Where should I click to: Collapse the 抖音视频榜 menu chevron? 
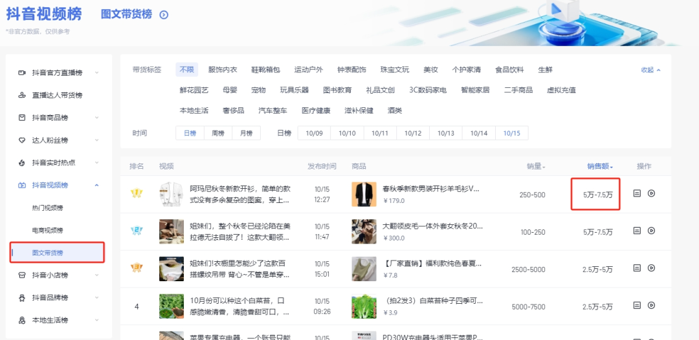pyautogui.click(x=96, y=185)
